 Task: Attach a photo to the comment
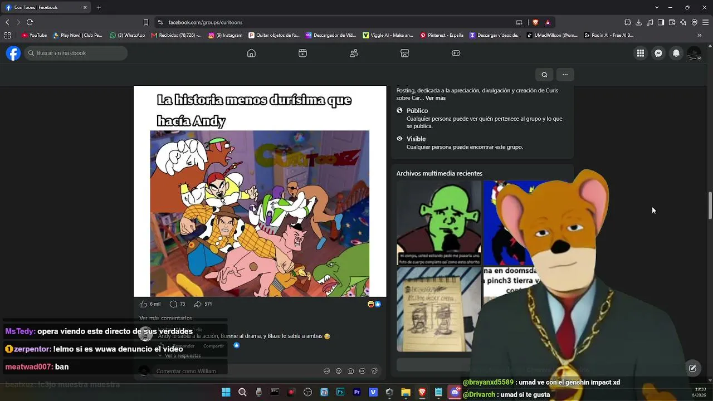click(x=350, y=371)
